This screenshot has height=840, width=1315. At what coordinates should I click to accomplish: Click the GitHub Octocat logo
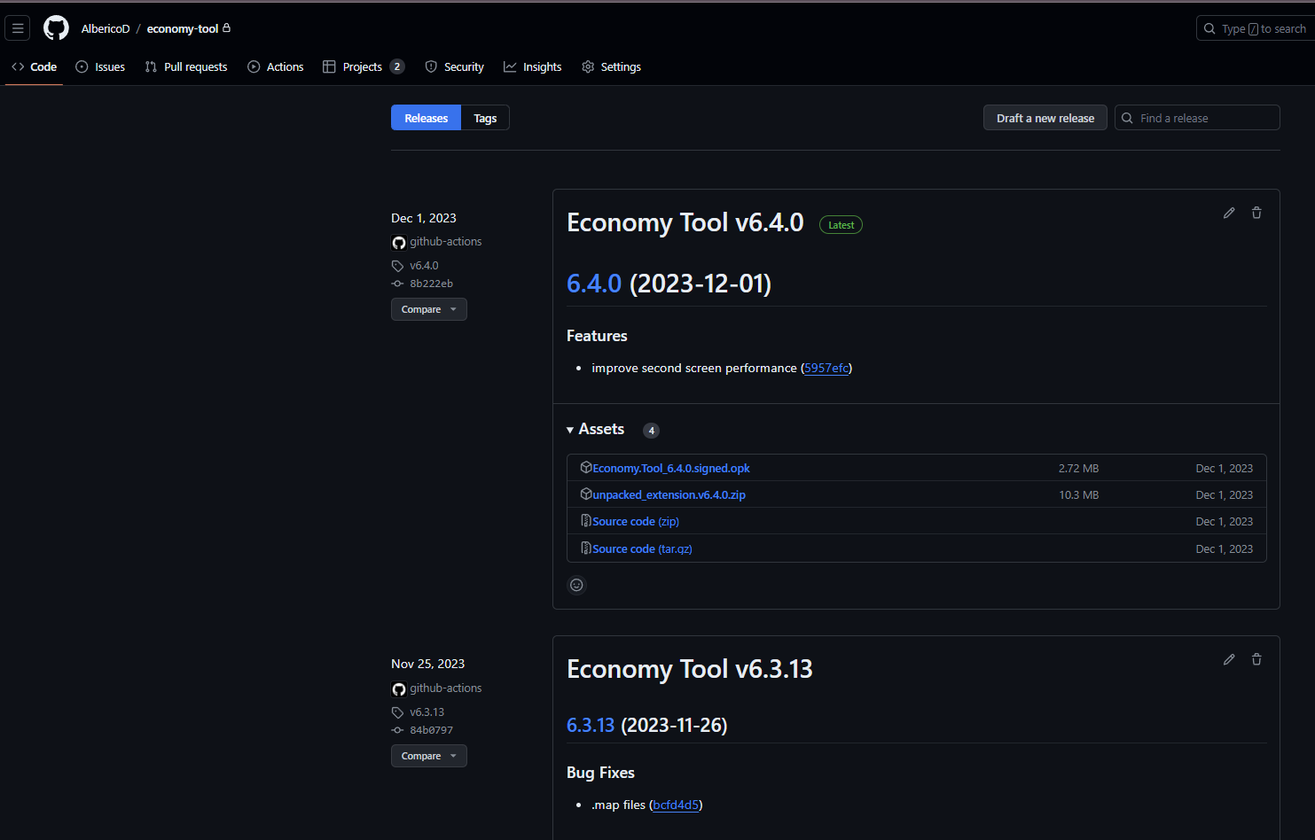[x=56, y=28]
